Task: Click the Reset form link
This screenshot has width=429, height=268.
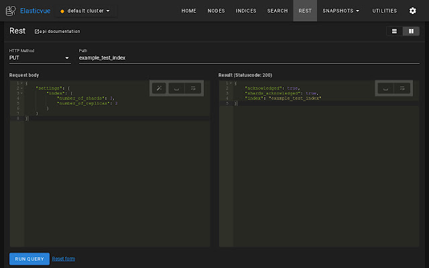Action: [x=63, y=259]
